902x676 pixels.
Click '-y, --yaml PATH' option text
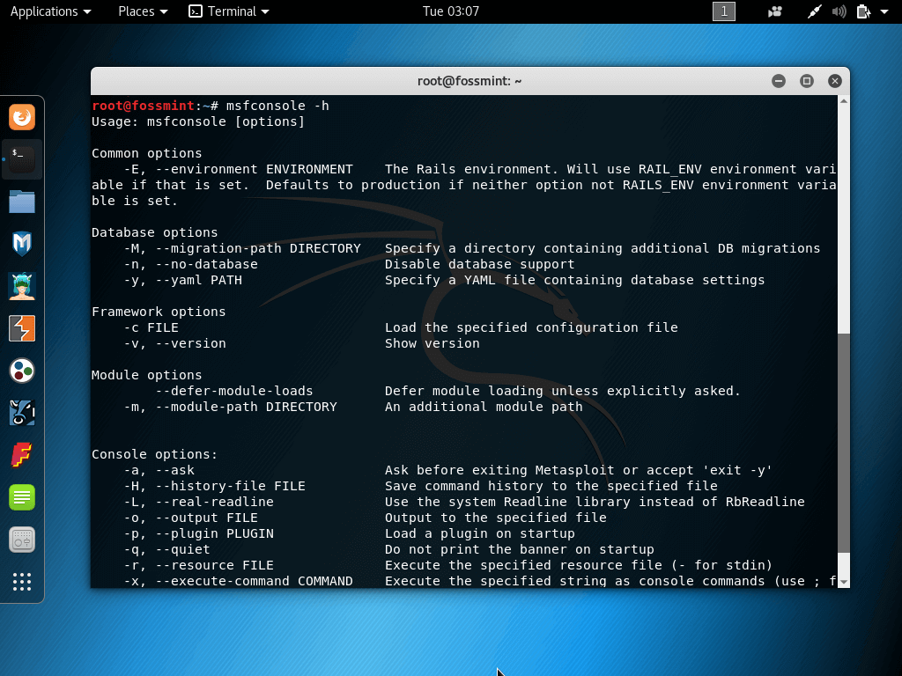(183, 281)
